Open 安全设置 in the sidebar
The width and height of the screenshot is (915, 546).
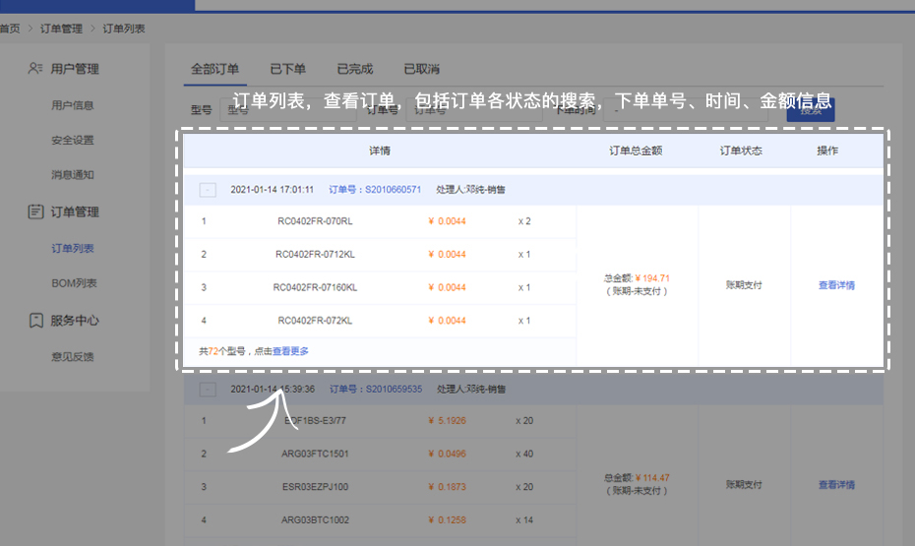(73, 141)
